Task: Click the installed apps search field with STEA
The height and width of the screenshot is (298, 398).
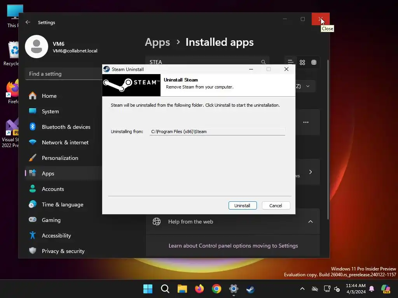Action: click(207, 62)
